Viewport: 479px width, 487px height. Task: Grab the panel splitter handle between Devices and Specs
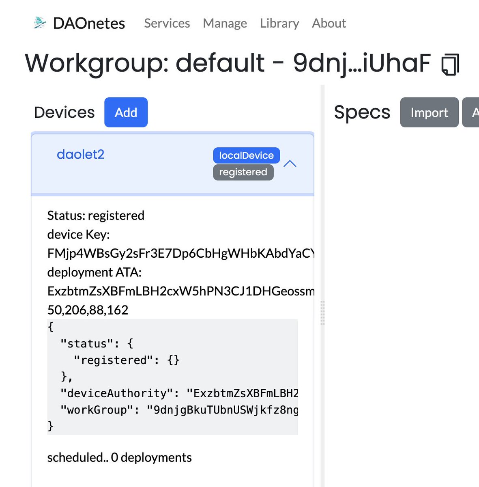[x=323, y=312]
